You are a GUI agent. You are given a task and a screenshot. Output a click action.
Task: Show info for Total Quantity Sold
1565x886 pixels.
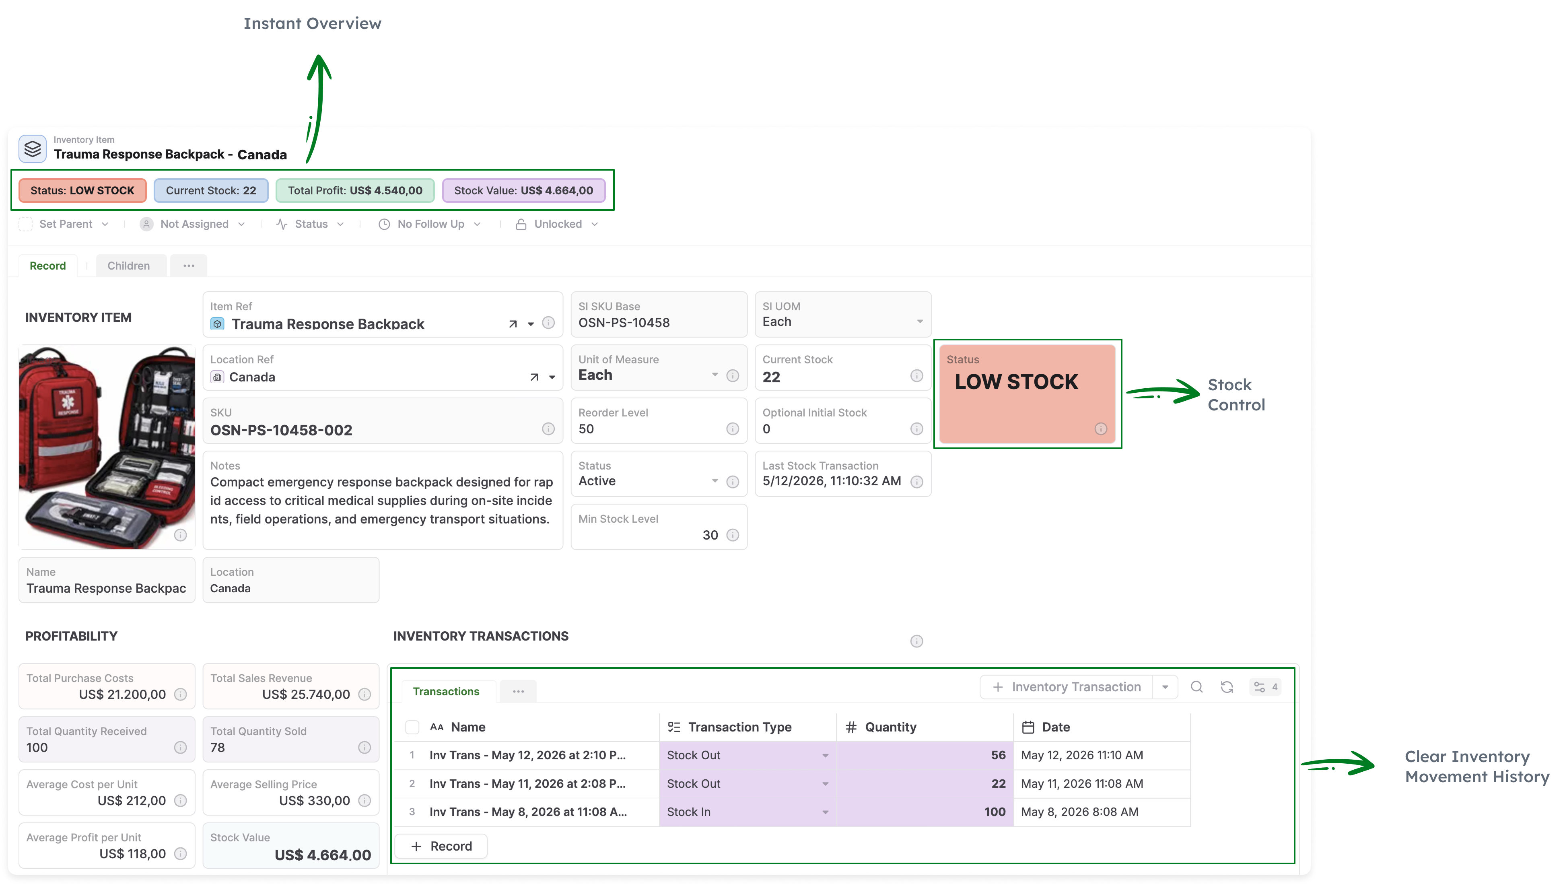(364, 747)
